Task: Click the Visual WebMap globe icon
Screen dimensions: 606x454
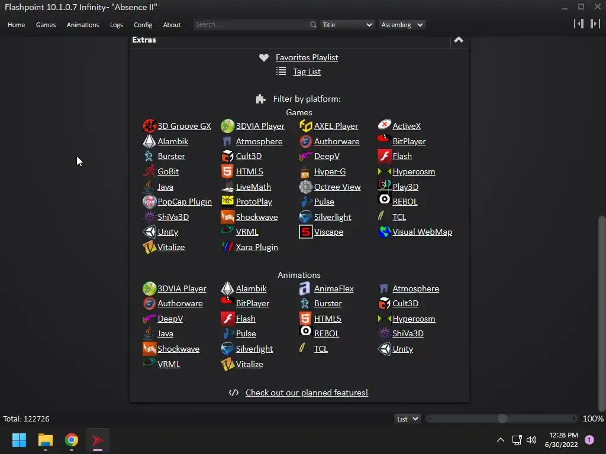Action: pyautogui.click(x=384, y=232)
